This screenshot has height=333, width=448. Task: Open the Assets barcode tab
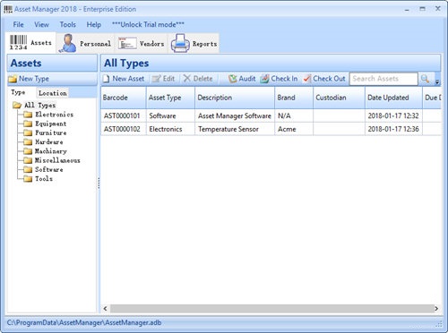[x=30, y=43]
